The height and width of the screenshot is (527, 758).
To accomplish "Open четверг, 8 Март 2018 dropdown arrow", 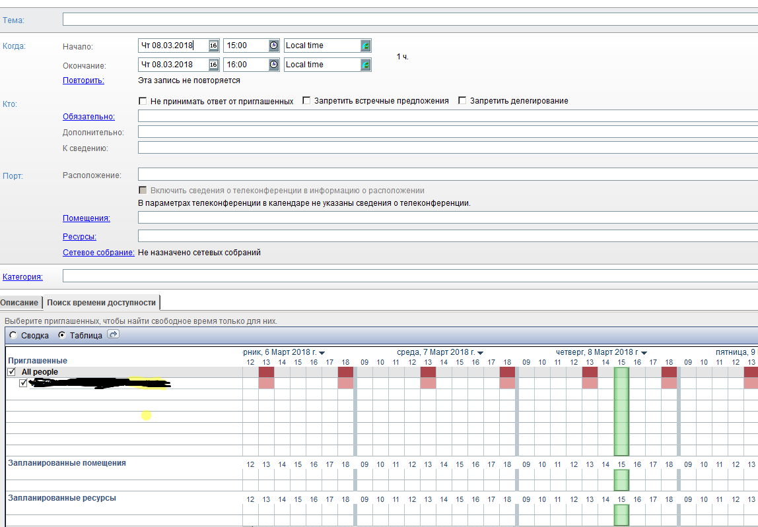I will pyautogui.click(x=644, y=353).
